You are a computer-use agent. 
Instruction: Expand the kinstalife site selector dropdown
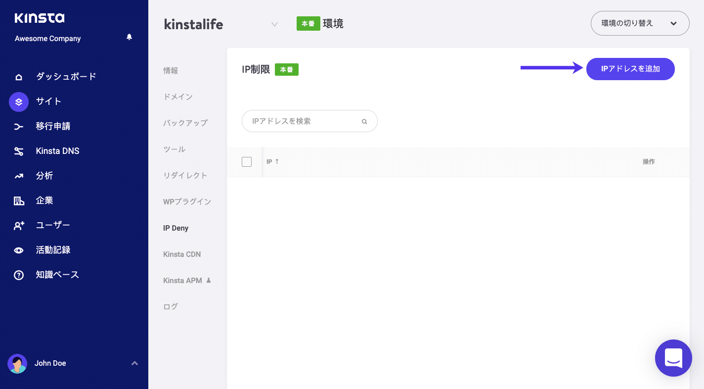pos(274,24)
